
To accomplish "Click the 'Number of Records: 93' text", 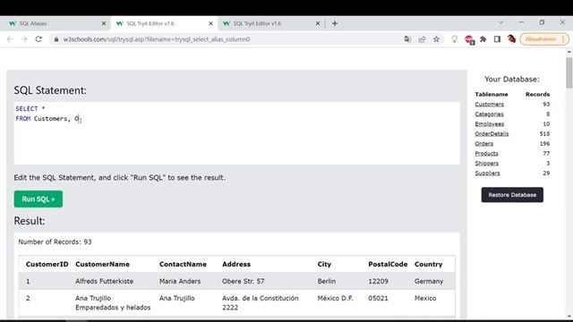I will (55, 242).
